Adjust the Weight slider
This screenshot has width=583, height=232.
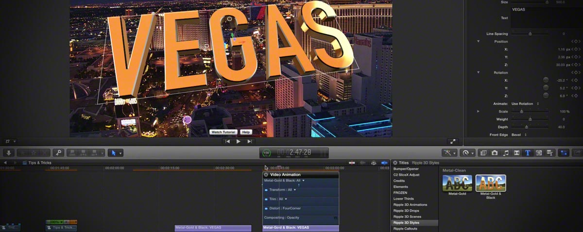tap(530, 119)
